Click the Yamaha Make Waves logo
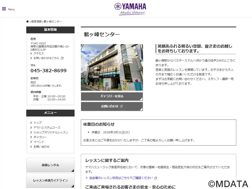This screenshot has height=189, width=252. pos(130,9)
